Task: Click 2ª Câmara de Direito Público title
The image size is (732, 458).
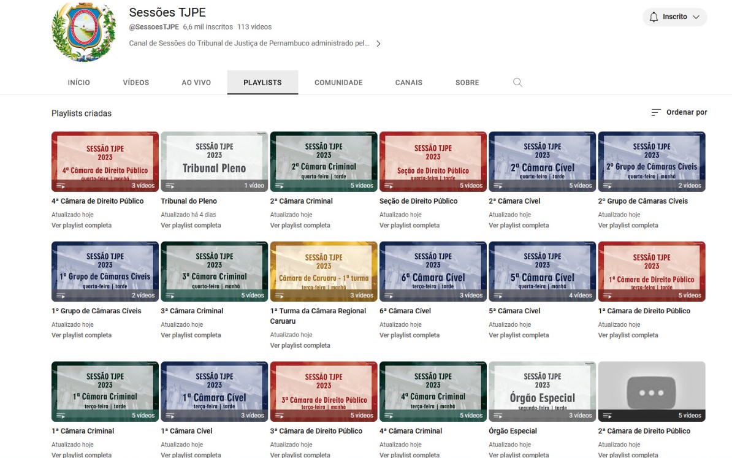Action: click(x=644, y=431)
